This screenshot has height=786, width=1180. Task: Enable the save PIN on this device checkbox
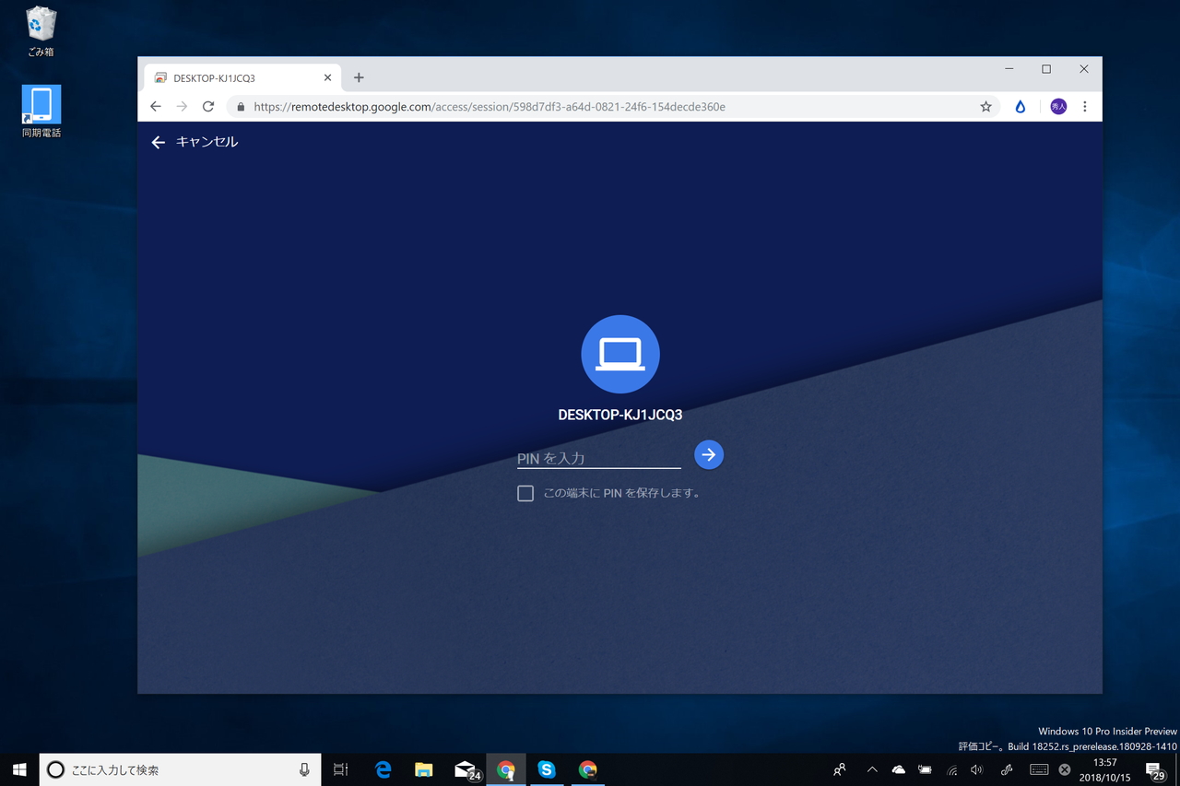[525, 493]
